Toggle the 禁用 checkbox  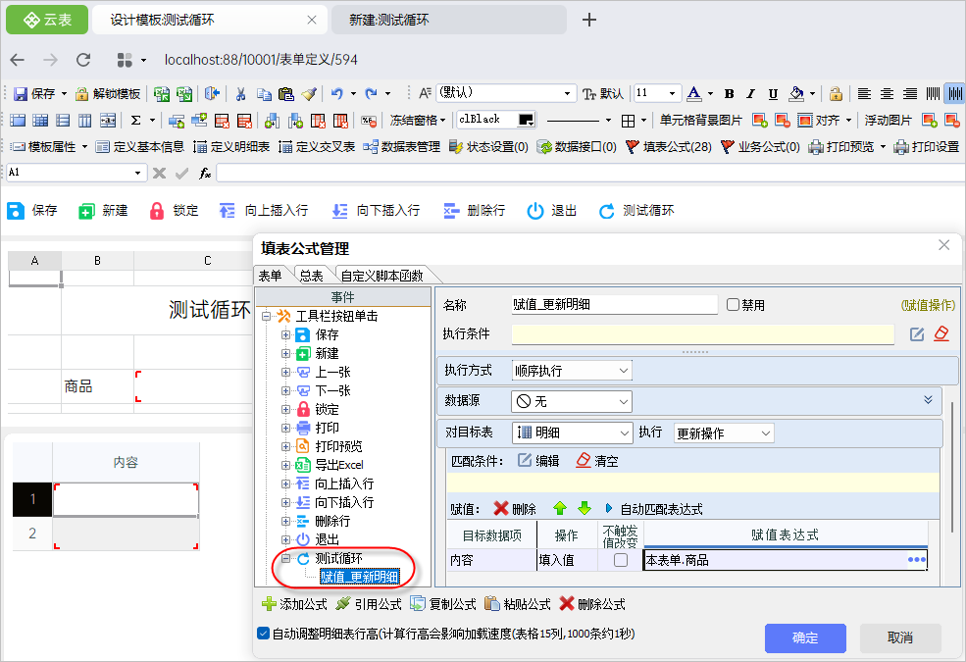click(733, 305)
